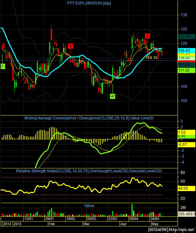The width and height of the screenshot is (196, 233).
Task: Click the Apr month label
Action: pyautogui.click(x=123, y=224)
